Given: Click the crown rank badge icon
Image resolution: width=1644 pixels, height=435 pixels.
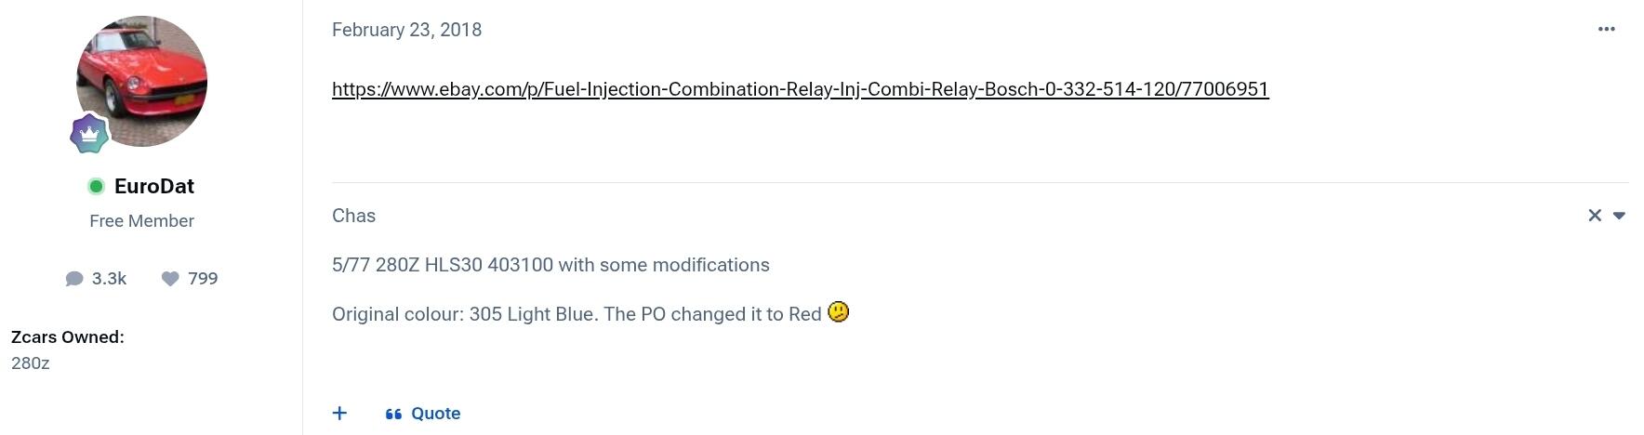Looking at the screenshot, I should pos(89,135).
